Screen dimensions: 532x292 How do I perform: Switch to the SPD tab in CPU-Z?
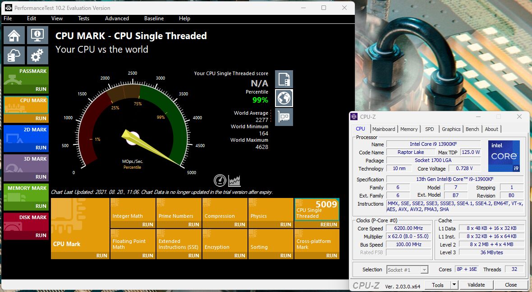click(430, 129)
